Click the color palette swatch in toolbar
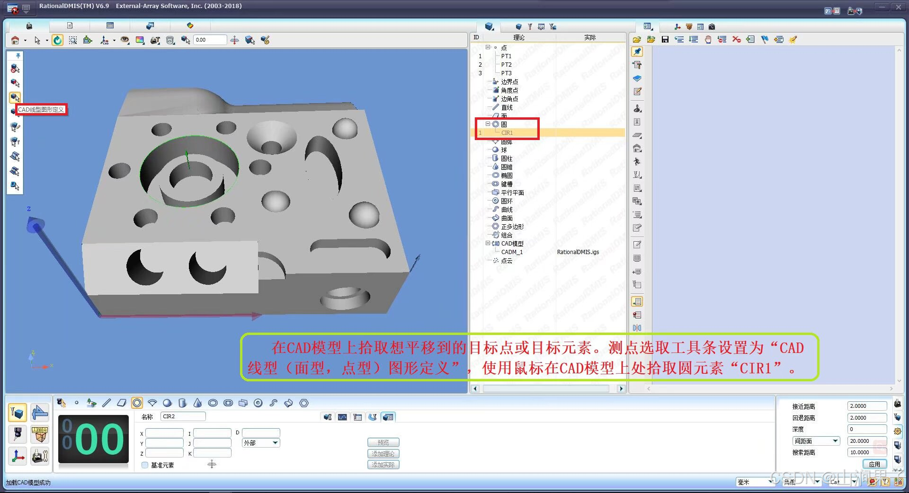This screenshot has height=493, width=909. coord(140,40)
